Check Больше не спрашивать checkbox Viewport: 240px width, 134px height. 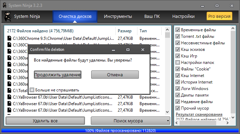tap(32, 90)
